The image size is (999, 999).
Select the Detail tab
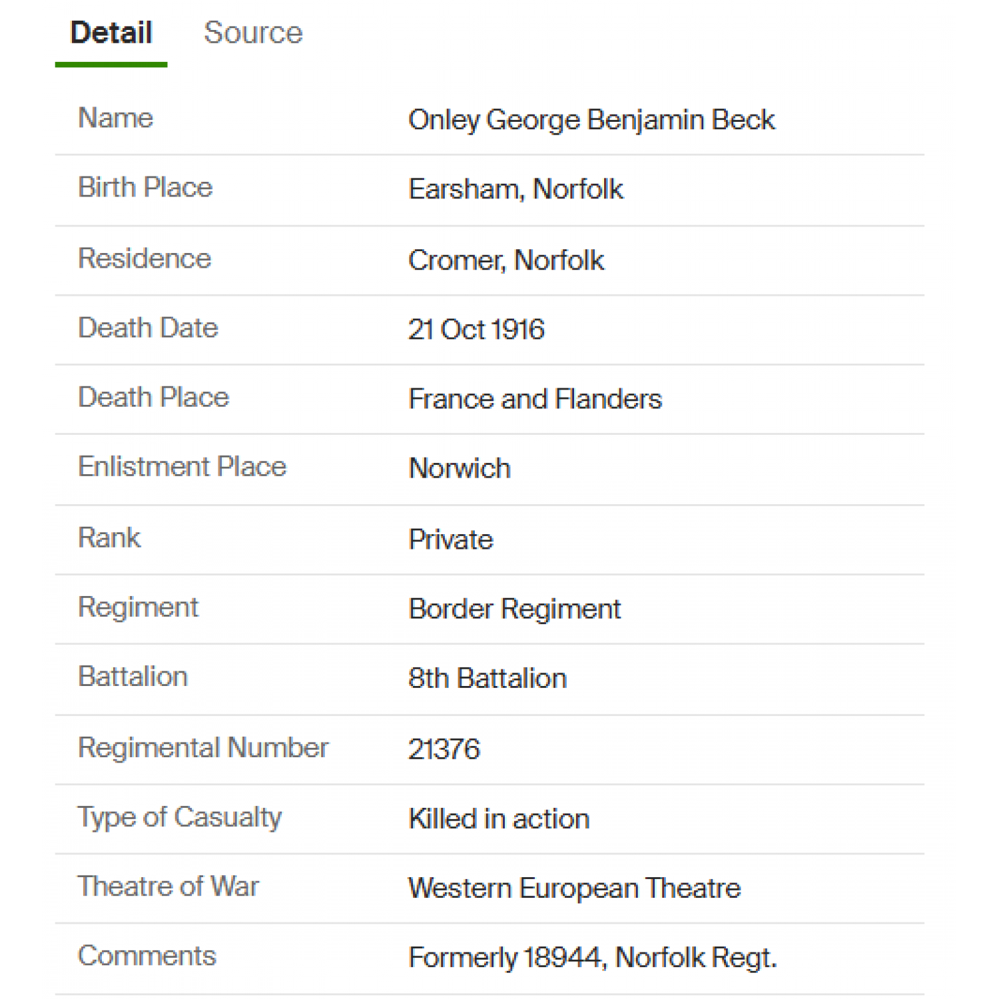pos(111,33)
